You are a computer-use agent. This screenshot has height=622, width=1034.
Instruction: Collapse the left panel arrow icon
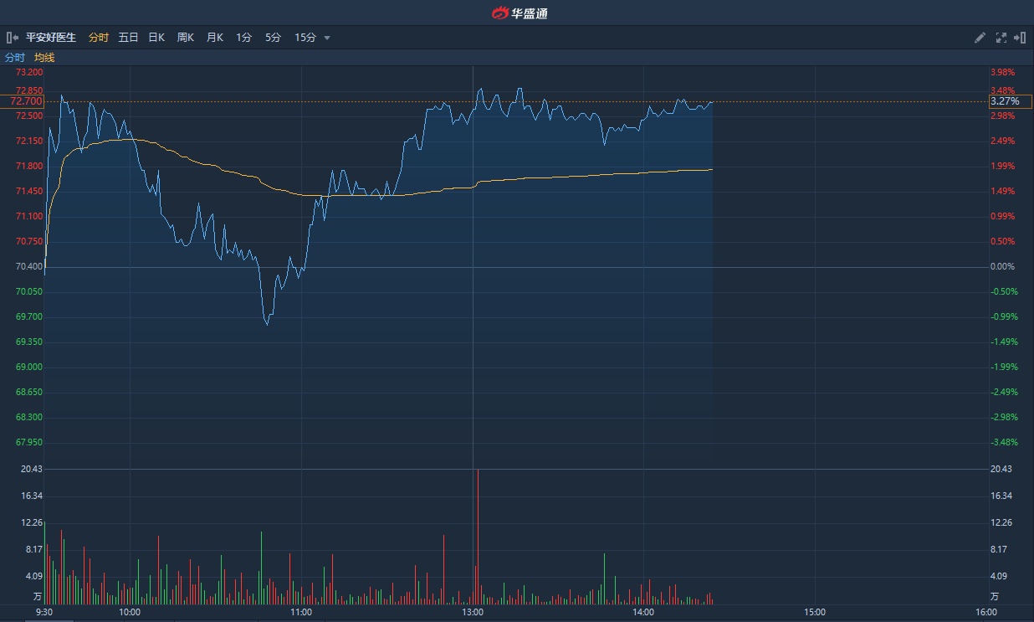13,38
